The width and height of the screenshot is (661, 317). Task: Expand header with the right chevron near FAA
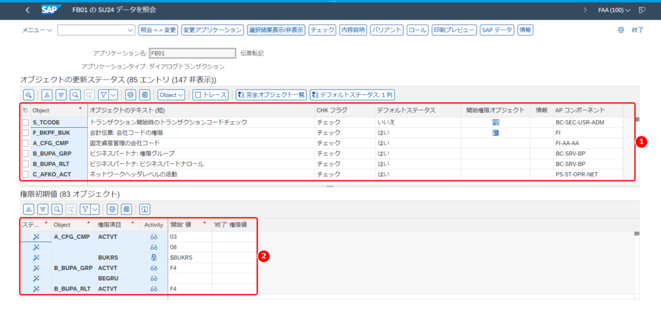point(585,10)
